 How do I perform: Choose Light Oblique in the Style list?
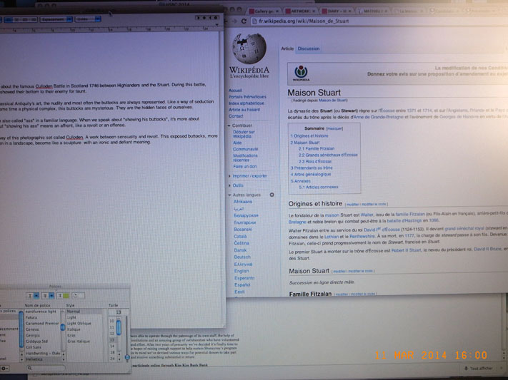[79, 323]
